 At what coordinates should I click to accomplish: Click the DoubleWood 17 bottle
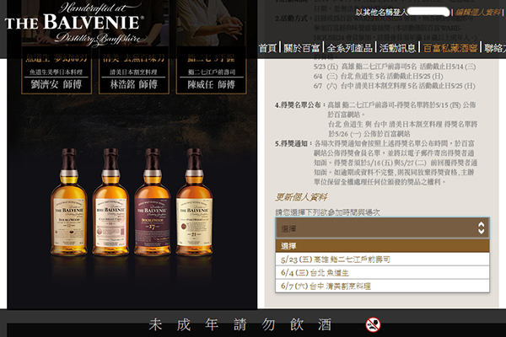[153, 202]
